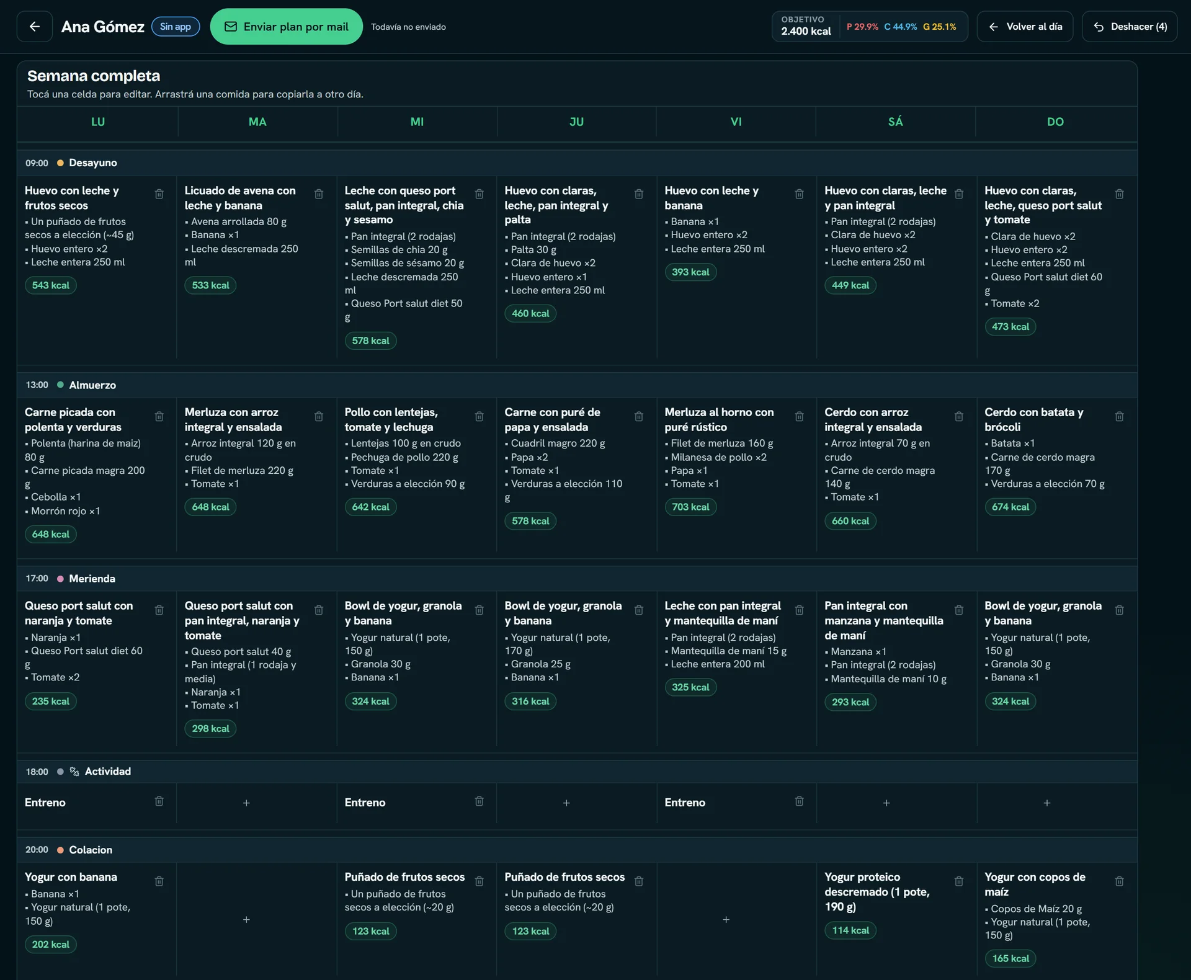Delete Merluza al horno con puré rústico
This screenshot has height=980, width=1191.
point(799,416)
